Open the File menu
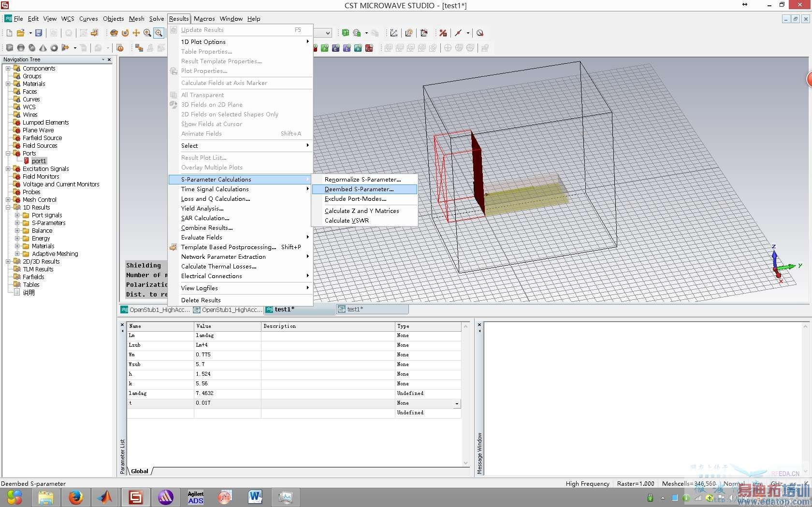Viewport: 812px width, 507px height. [x=18, y=19]
